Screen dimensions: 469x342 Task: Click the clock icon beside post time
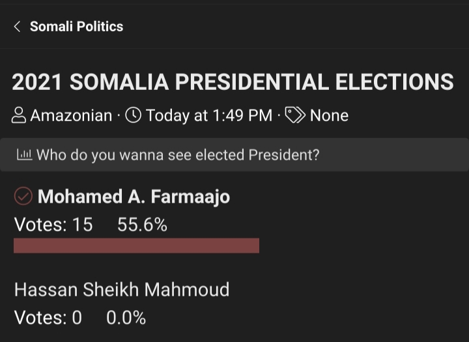[x=133, y=115]
